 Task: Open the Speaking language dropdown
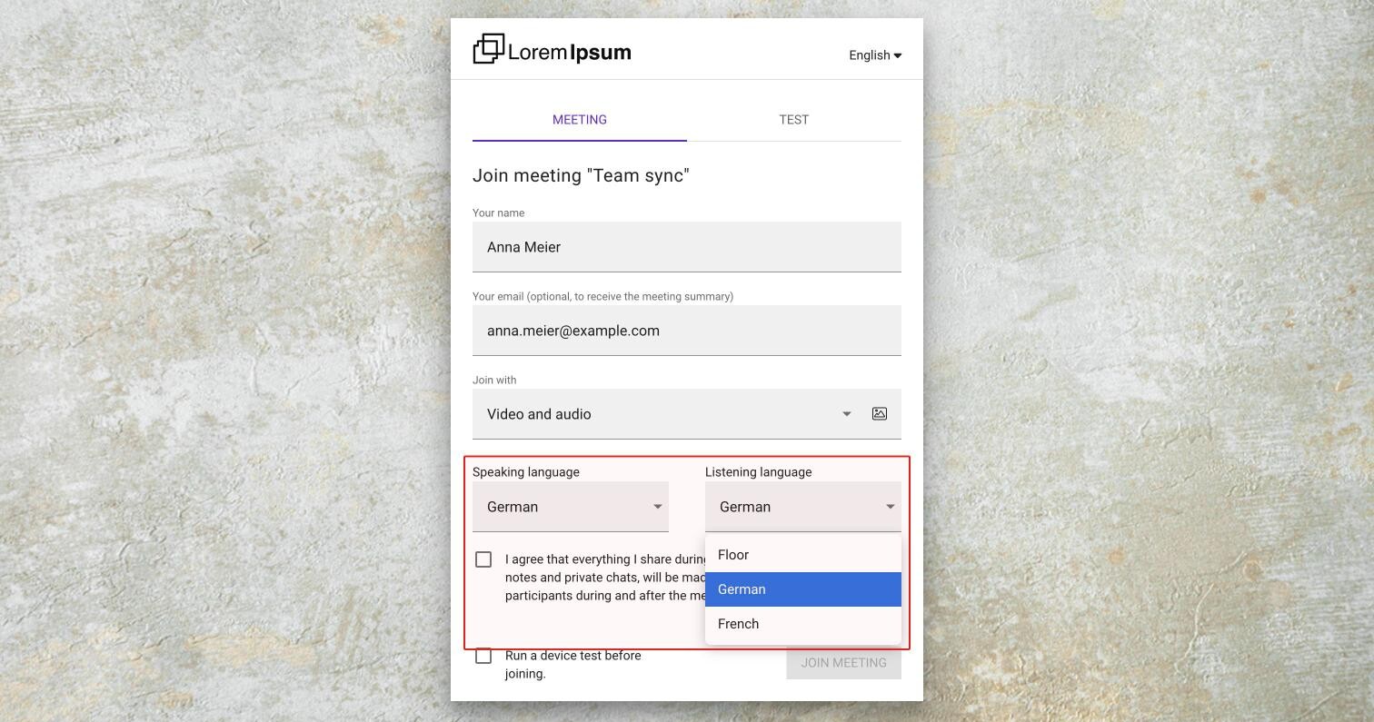point(571,507)
